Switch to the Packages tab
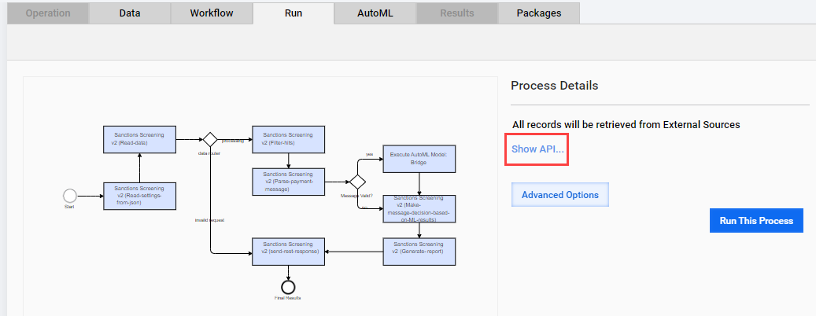Viewport: 816px width, 316px height. (538, 13)
